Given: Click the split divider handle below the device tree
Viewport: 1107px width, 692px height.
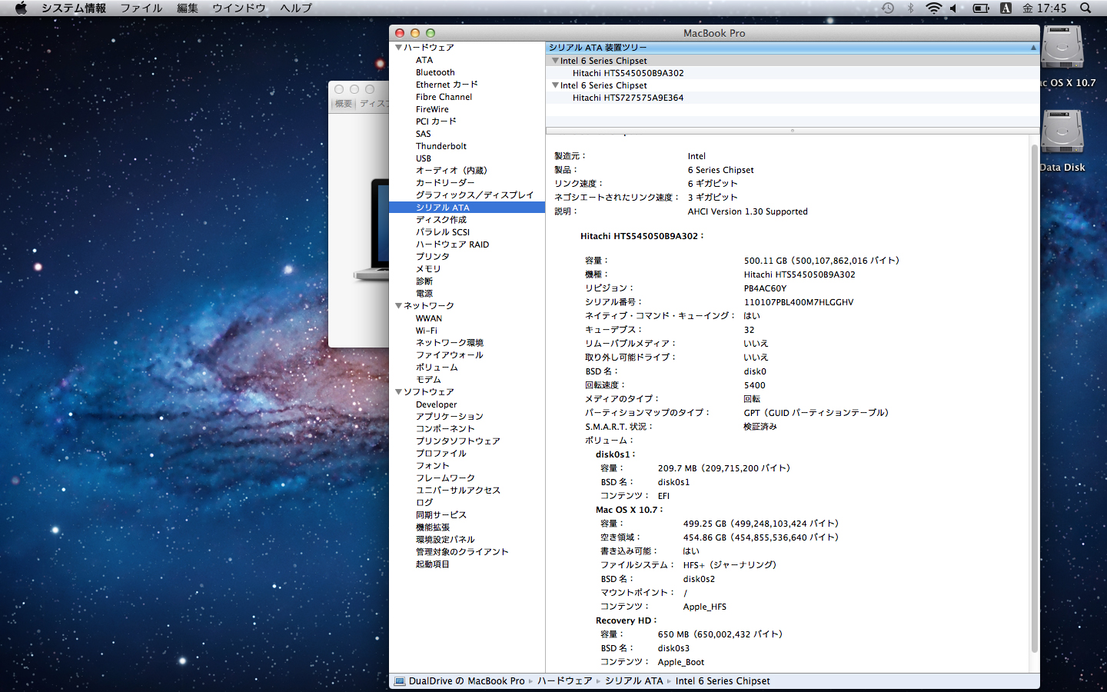Looking at the screenshot, I should [x=793, y=131].
